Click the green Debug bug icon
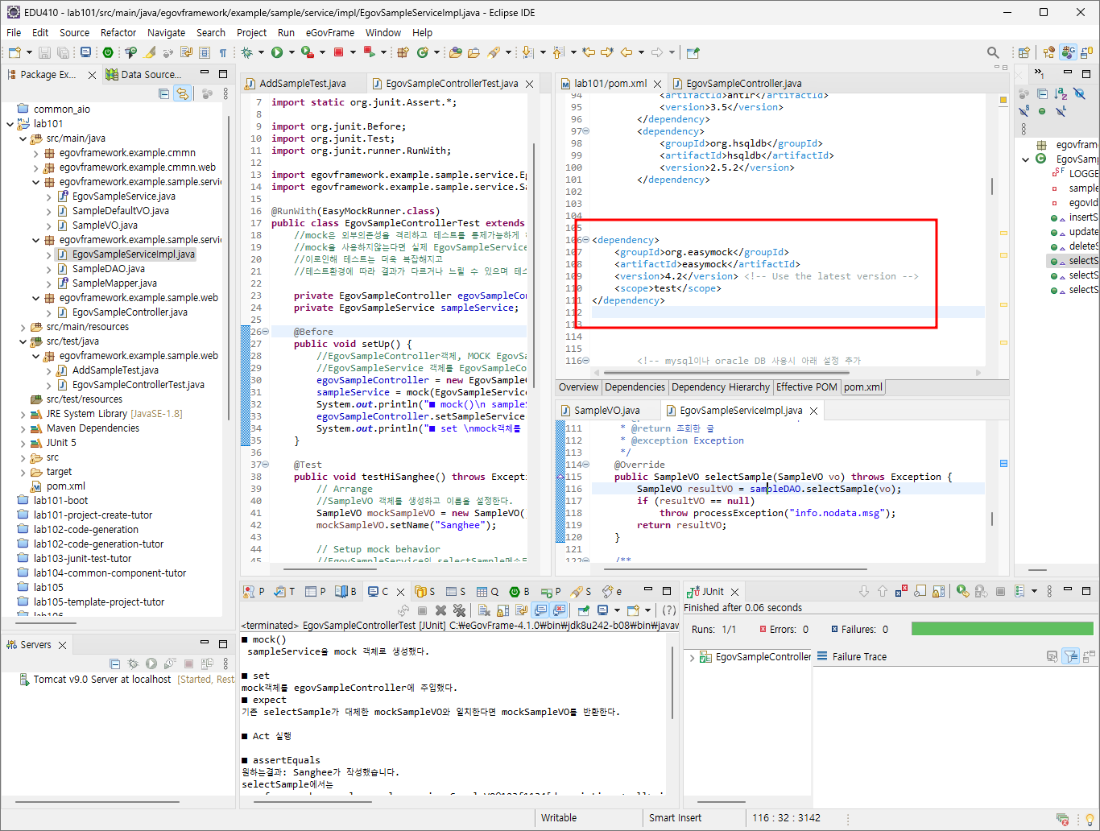The width and height of the screenshot is (1100, 831). pyautogui.click(x=247, y=52)
